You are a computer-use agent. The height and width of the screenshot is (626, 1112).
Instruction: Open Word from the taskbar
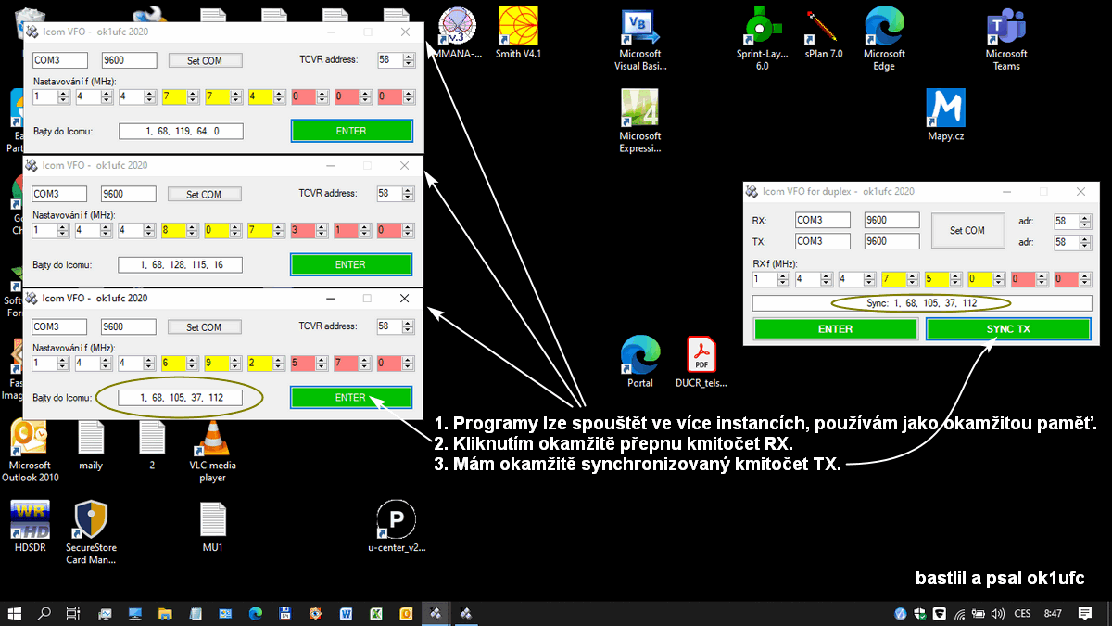tap(347, 613)
